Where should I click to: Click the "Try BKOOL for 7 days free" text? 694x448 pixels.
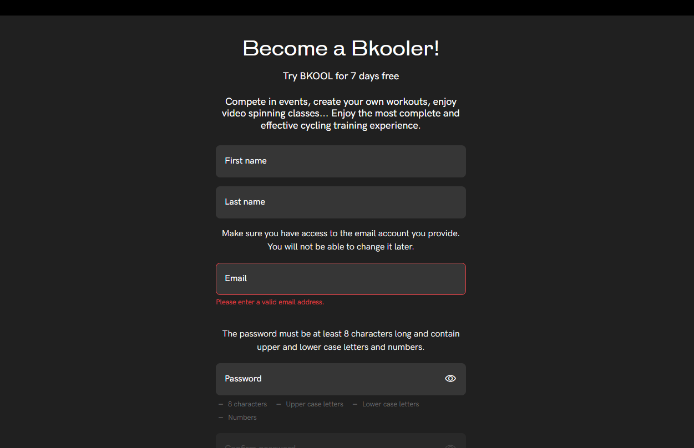point(341,76)
